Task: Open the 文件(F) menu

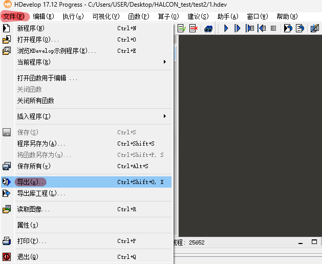Action: point(14,16)
